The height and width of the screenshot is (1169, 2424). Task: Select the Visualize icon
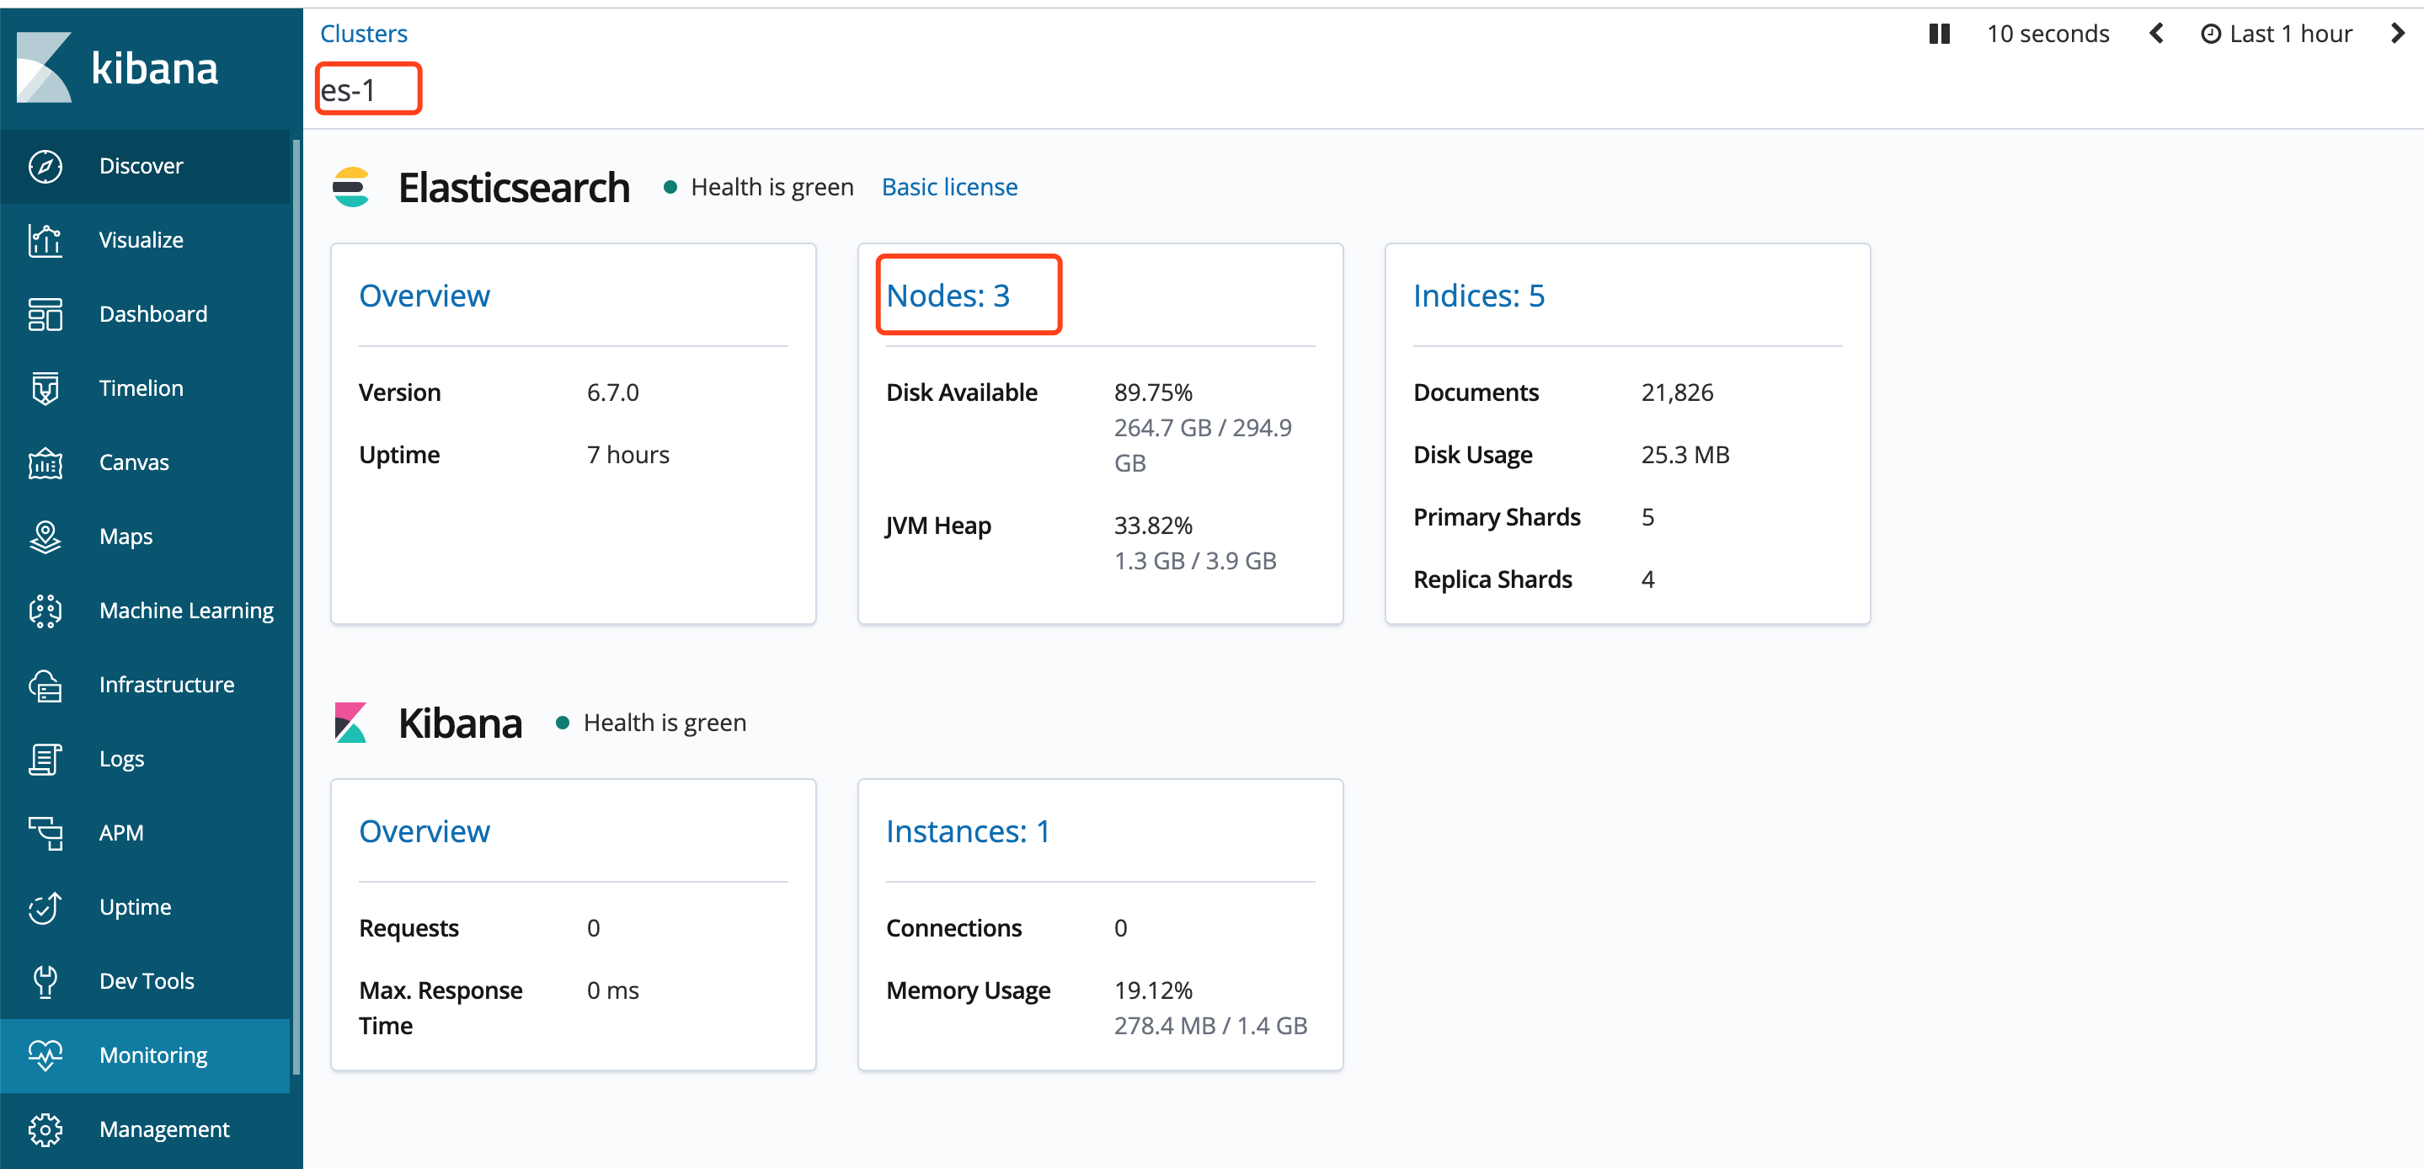[140, 239]
